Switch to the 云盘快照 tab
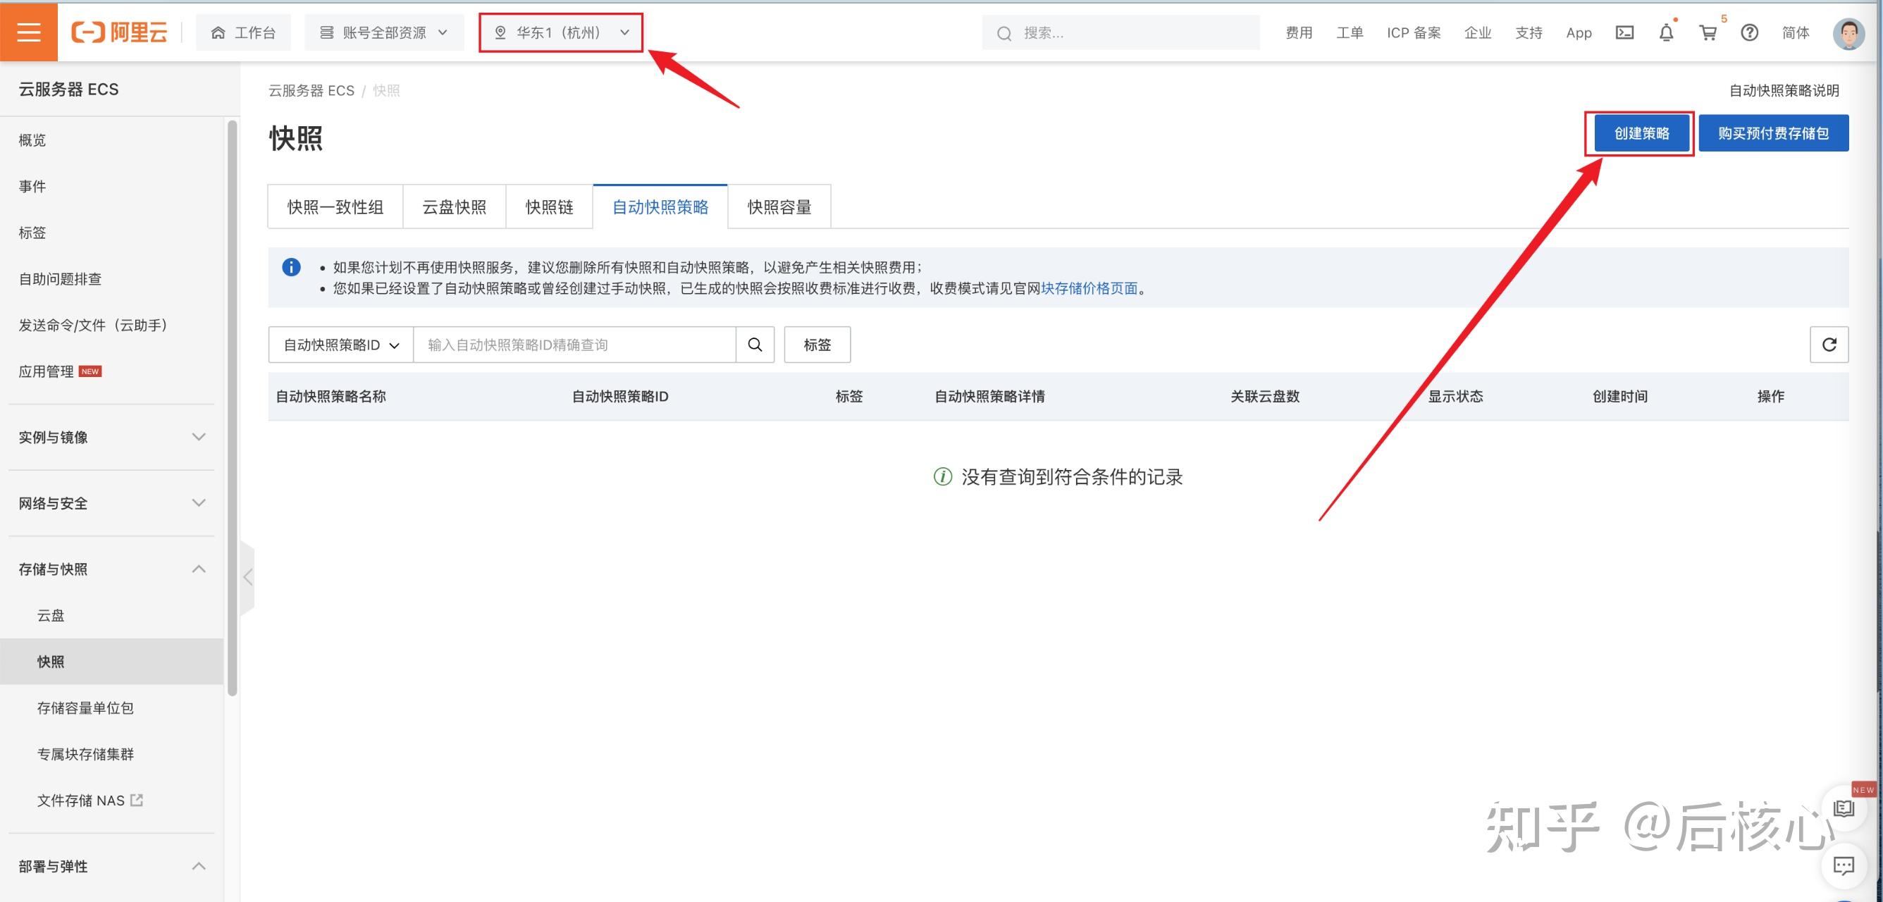 (454, 207)
